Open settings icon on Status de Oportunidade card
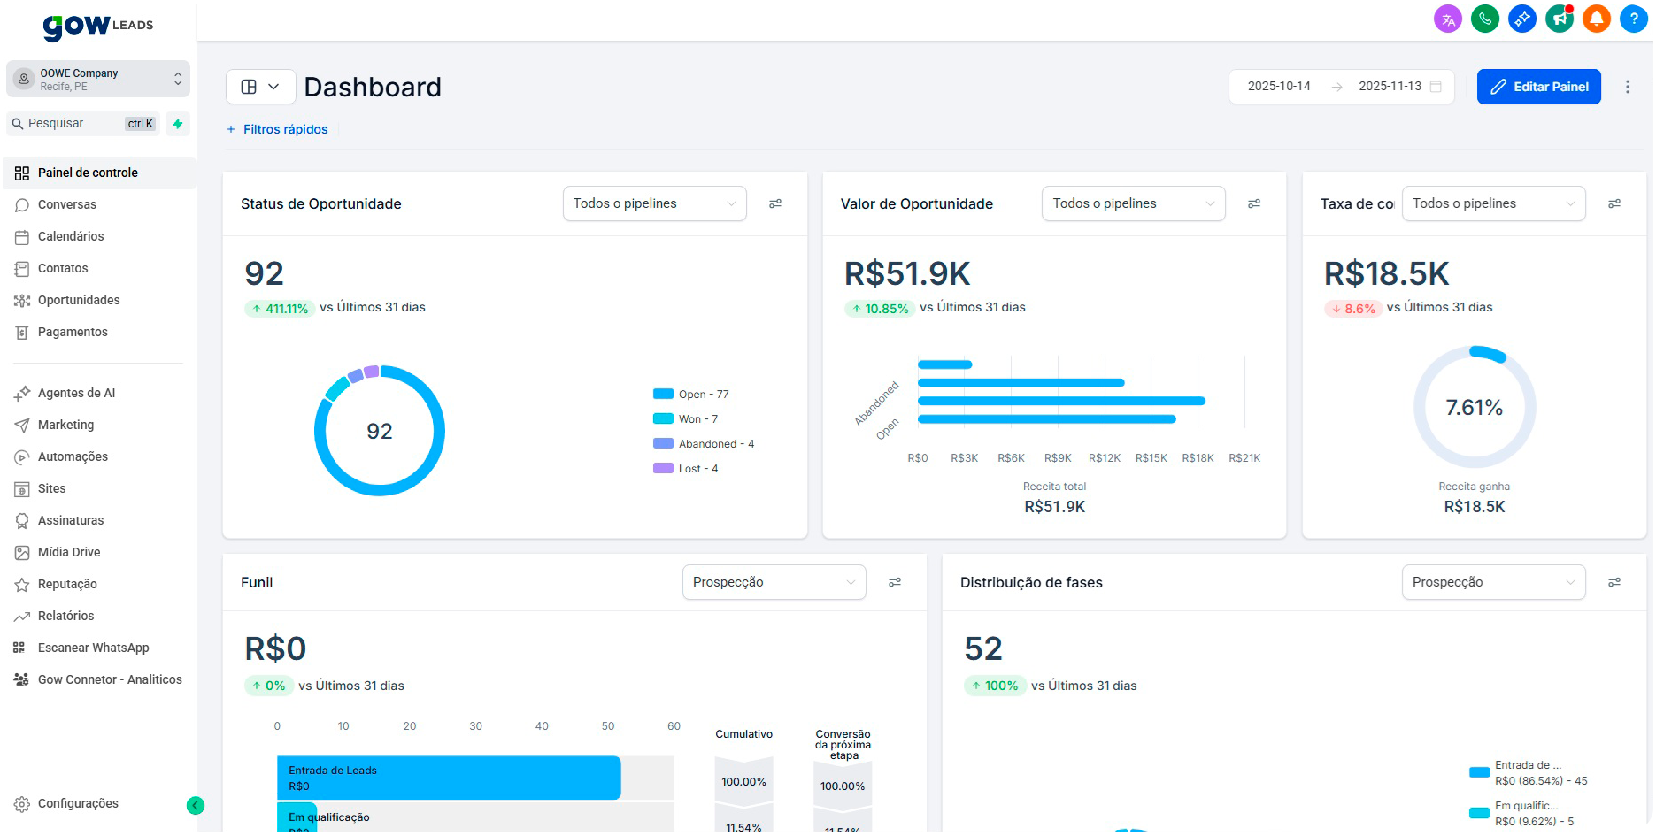The width and height of the screenshot is (1656, 836). pyautogui.click(x=775, y=203)
